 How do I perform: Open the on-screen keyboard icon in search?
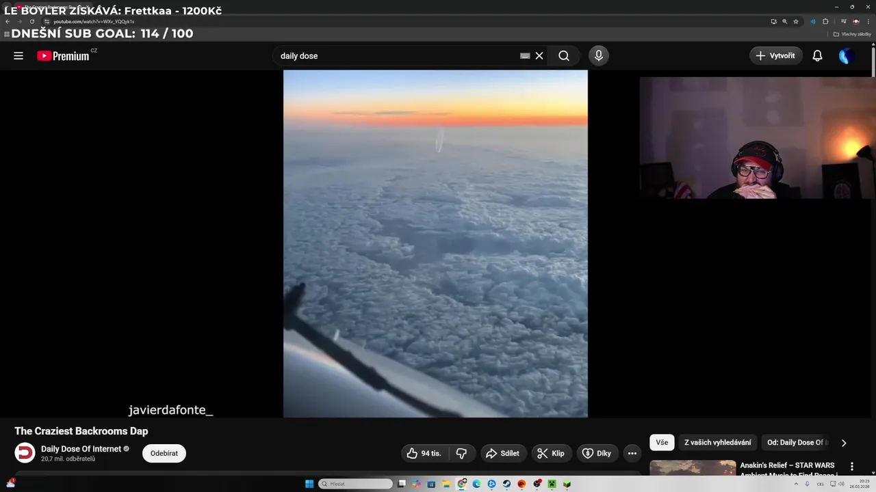click(x=525, y=56)
